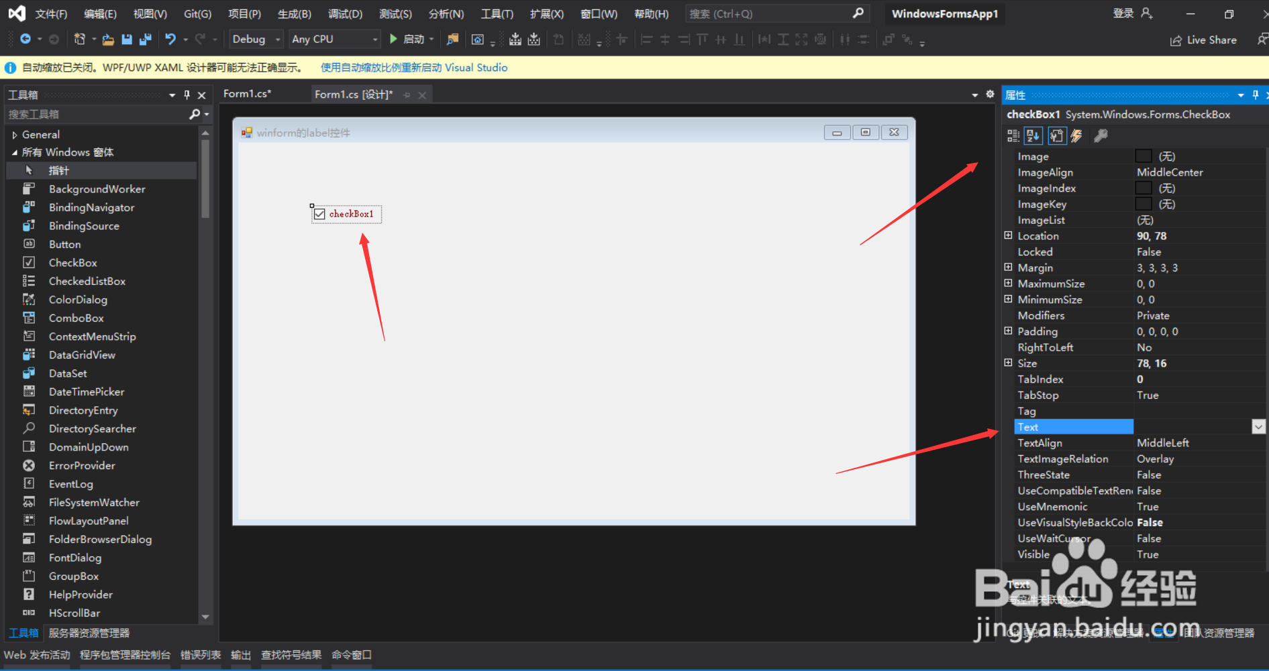
Task: Switch to the Form1.cs* tab
Action: point(247,94)
